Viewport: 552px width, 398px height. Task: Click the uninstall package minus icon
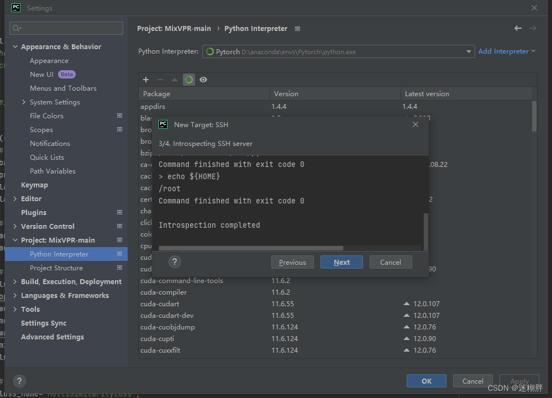click(160, 80)
